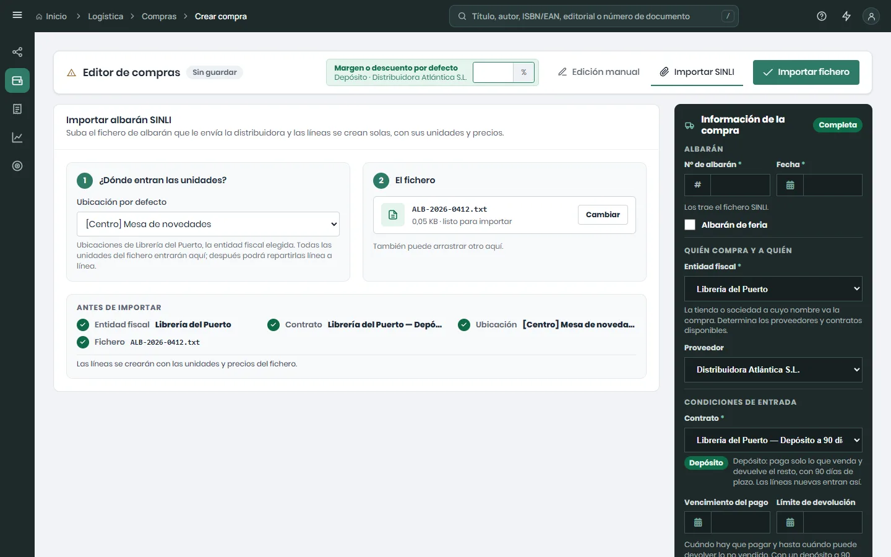Screen dimensions: 891x557
Task: Go to Compras breadcrumb
Action: tap(159, 16)
